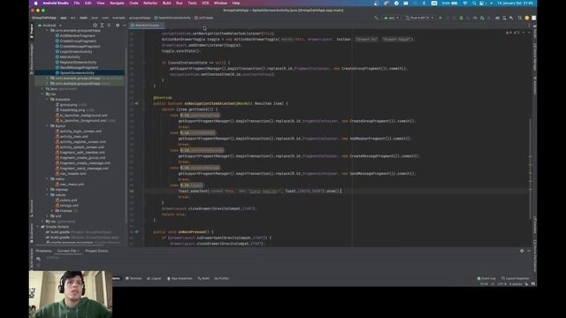Collapse the drawable folder
Image resolution: width=566 pixels, height=318 pixels.
pyautogui.click(x=47, y=99)
